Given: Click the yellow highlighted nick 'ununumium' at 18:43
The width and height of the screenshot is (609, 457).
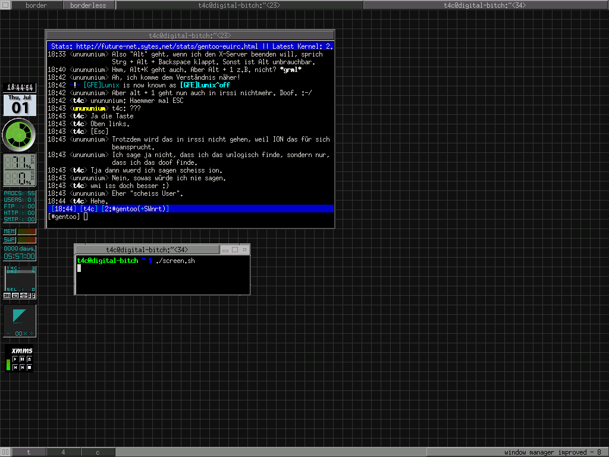Looking at the screenshot, I should pos(89,108).
